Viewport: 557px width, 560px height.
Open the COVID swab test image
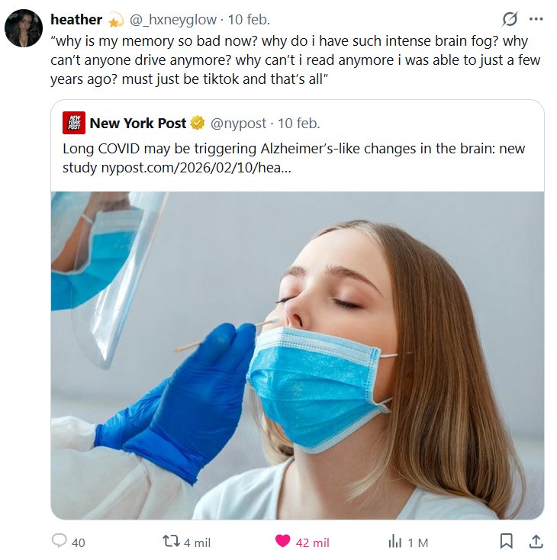[x=298, y=355]
